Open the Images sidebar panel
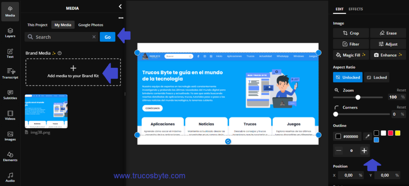 click(x=10, y=136)
